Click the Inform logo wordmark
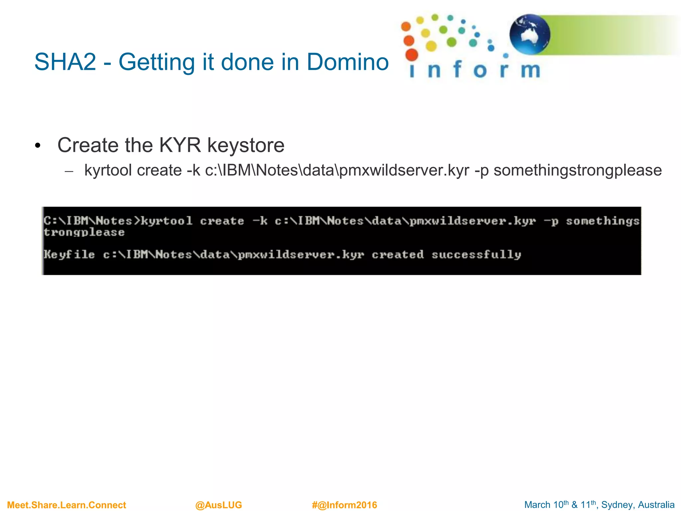This screenshot has width=681, height=511. pyautogui.click(x=475, y=70)
